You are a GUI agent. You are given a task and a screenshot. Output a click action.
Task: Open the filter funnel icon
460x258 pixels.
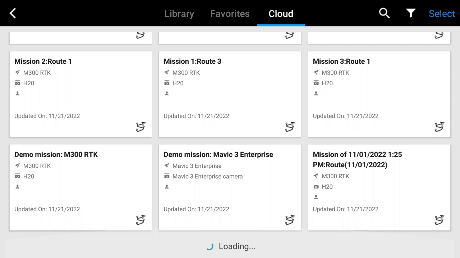[411, 14]
